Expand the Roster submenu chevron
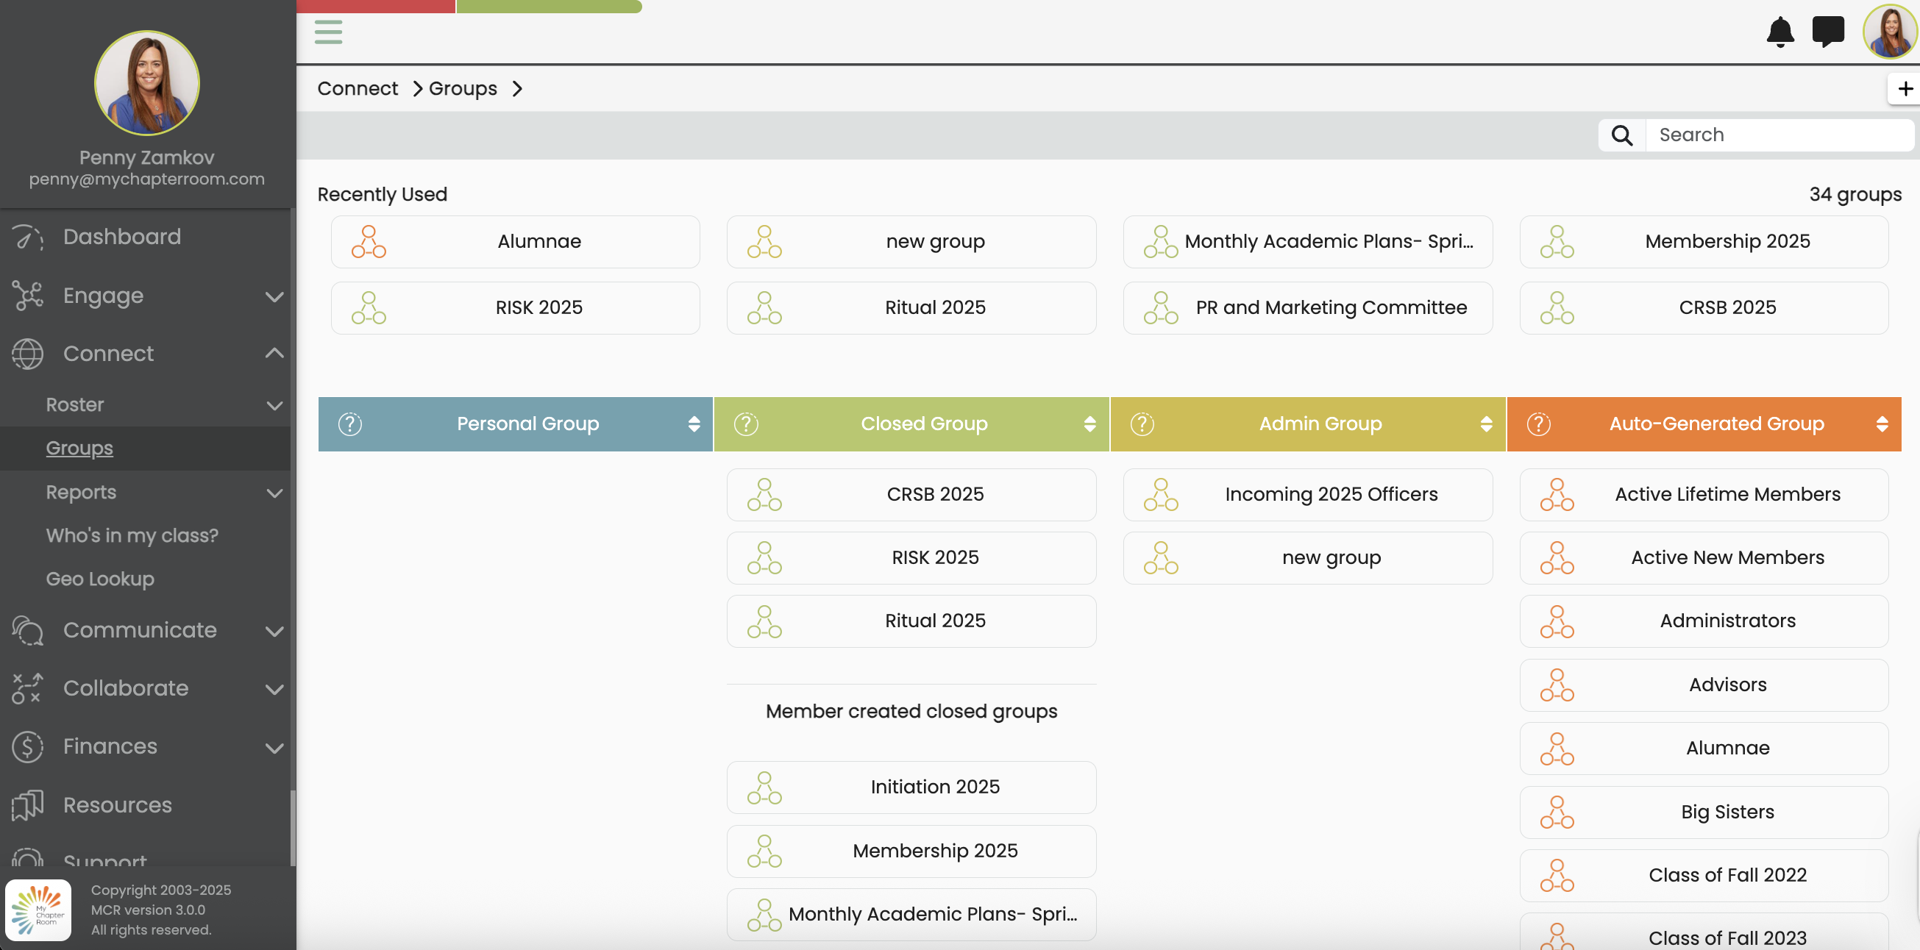This screenshot has height=950, width=1920. click(x=274, y=405)
